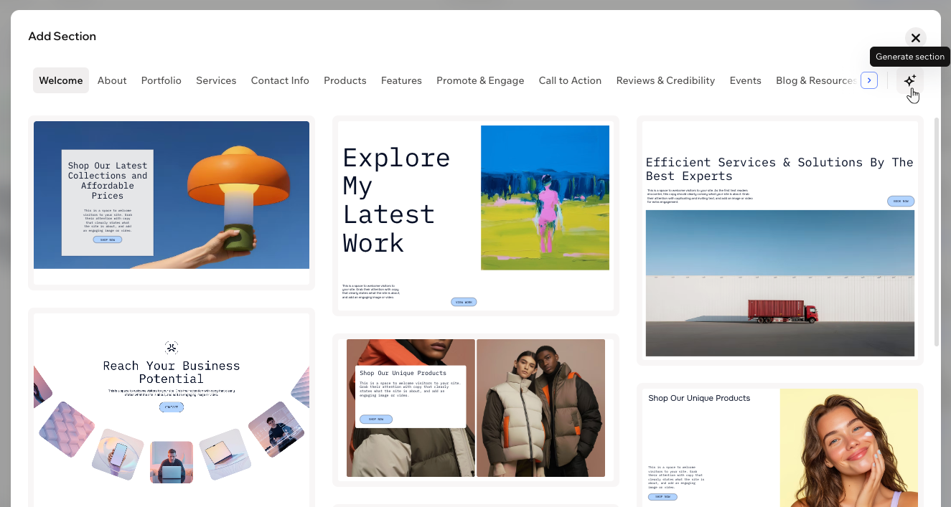Close the Add Section dialog

(916, 37)
